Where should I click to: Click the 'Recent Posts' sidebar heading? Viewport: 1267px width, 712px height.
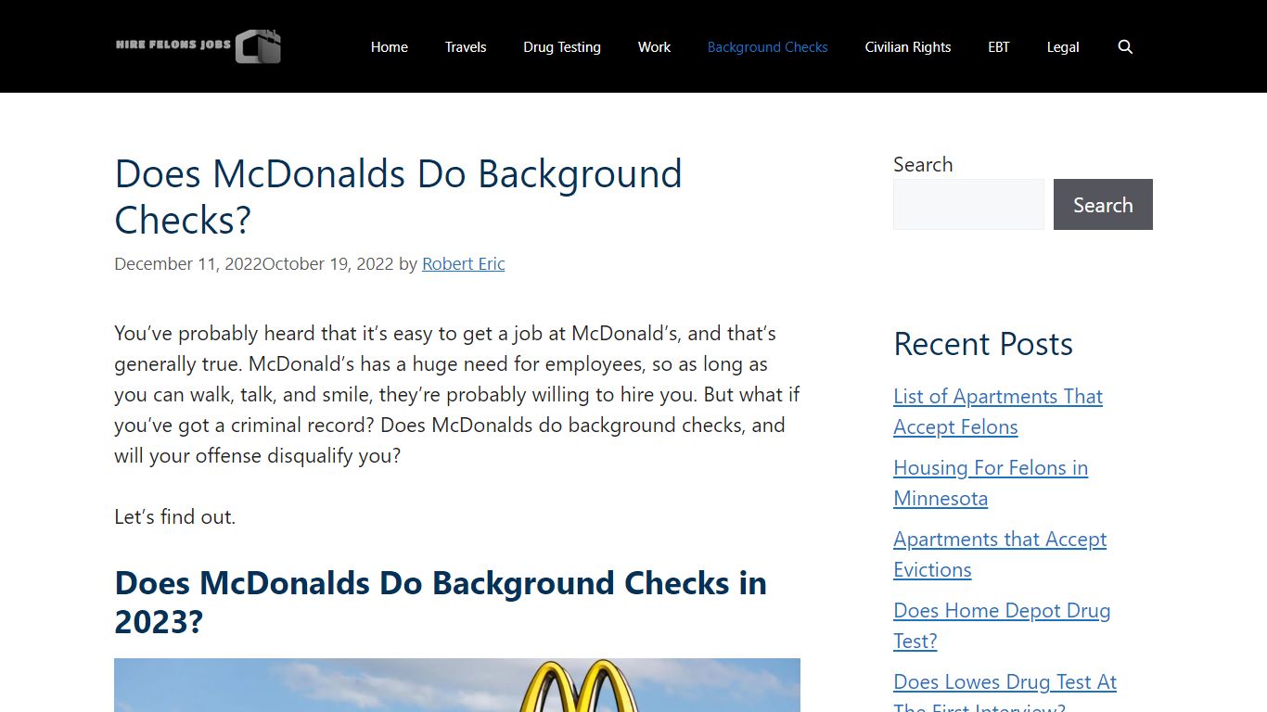tap(983, 344)
